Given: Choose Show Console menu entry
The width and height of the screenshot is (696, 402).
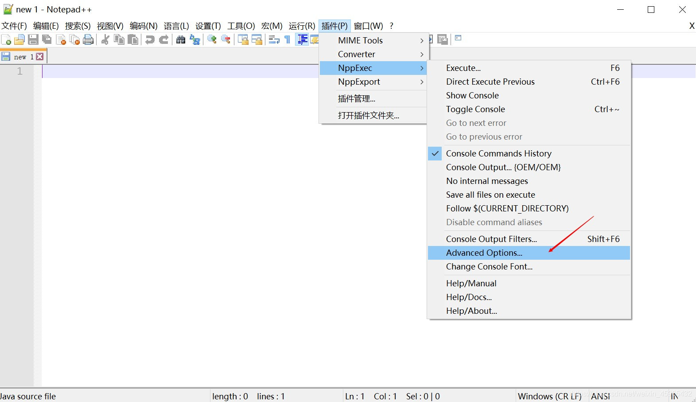Looking at the screenshot, I should (529, 95).
